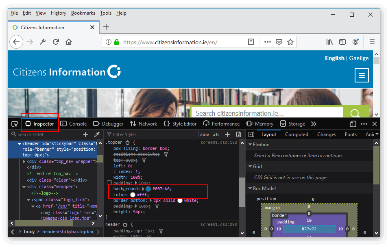Toggle Reader View in the address bar

tap(251, 42)
